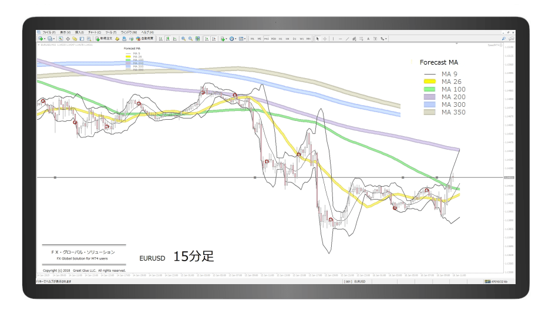Switch to candlestick chart display icon
552x317 pixels.
pos(167,39)
